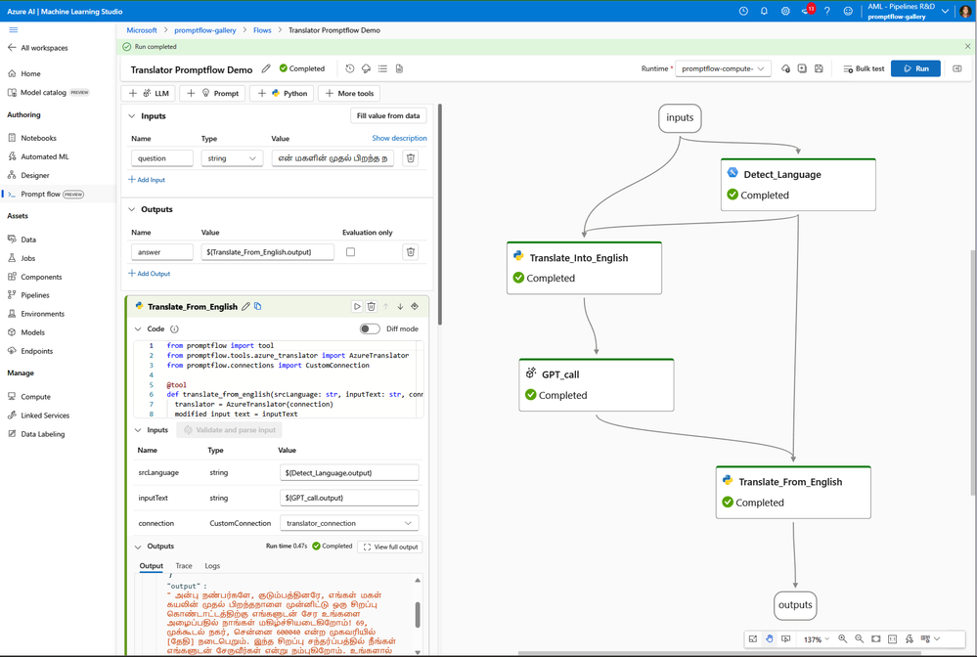977x657 pixels.
Task: Add an LLM tool node
Action: pyautogui.click(x=149, y=94)
